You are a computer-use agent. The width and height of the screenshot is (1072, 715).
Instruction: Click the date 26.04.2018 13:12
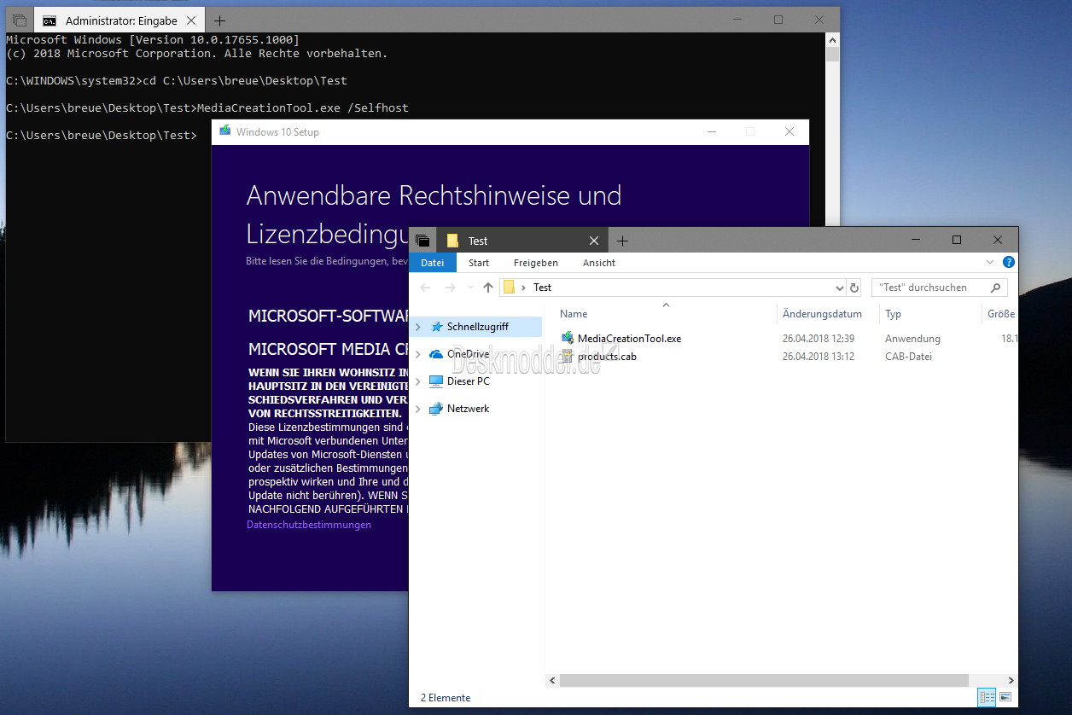point(819,357)
